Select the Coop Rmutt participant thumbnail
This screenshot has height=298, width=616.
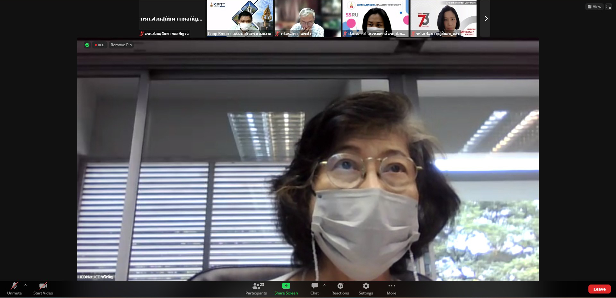click(240, 19)
